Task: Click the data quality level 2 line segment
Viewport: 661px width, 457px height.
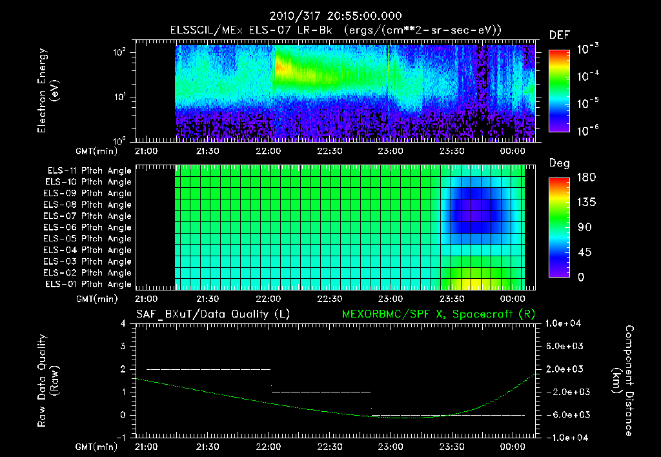Action: (208, 369)
